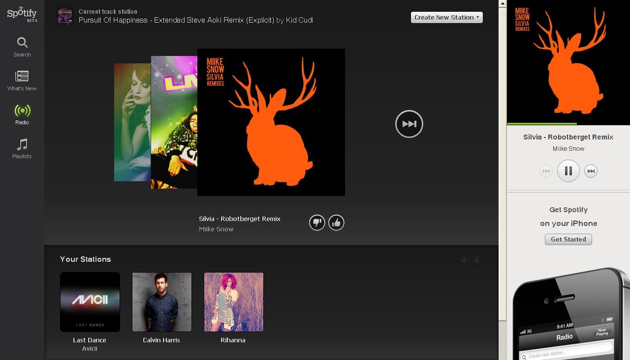Select the leftmost rainbow album cover

coord(132,122)
